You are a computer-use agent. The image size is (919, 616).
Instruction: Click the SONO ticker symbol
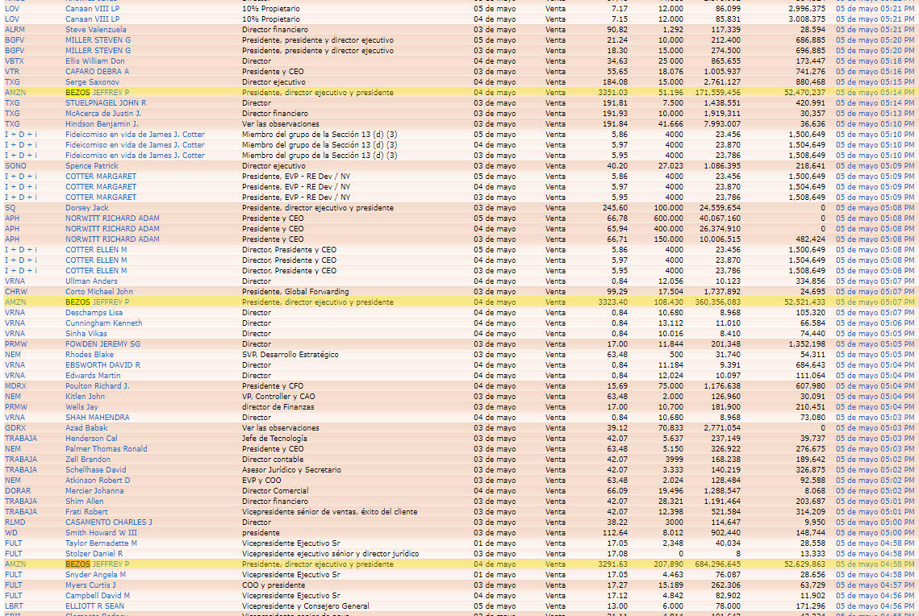pyautogui.click(x=15, y=165)
